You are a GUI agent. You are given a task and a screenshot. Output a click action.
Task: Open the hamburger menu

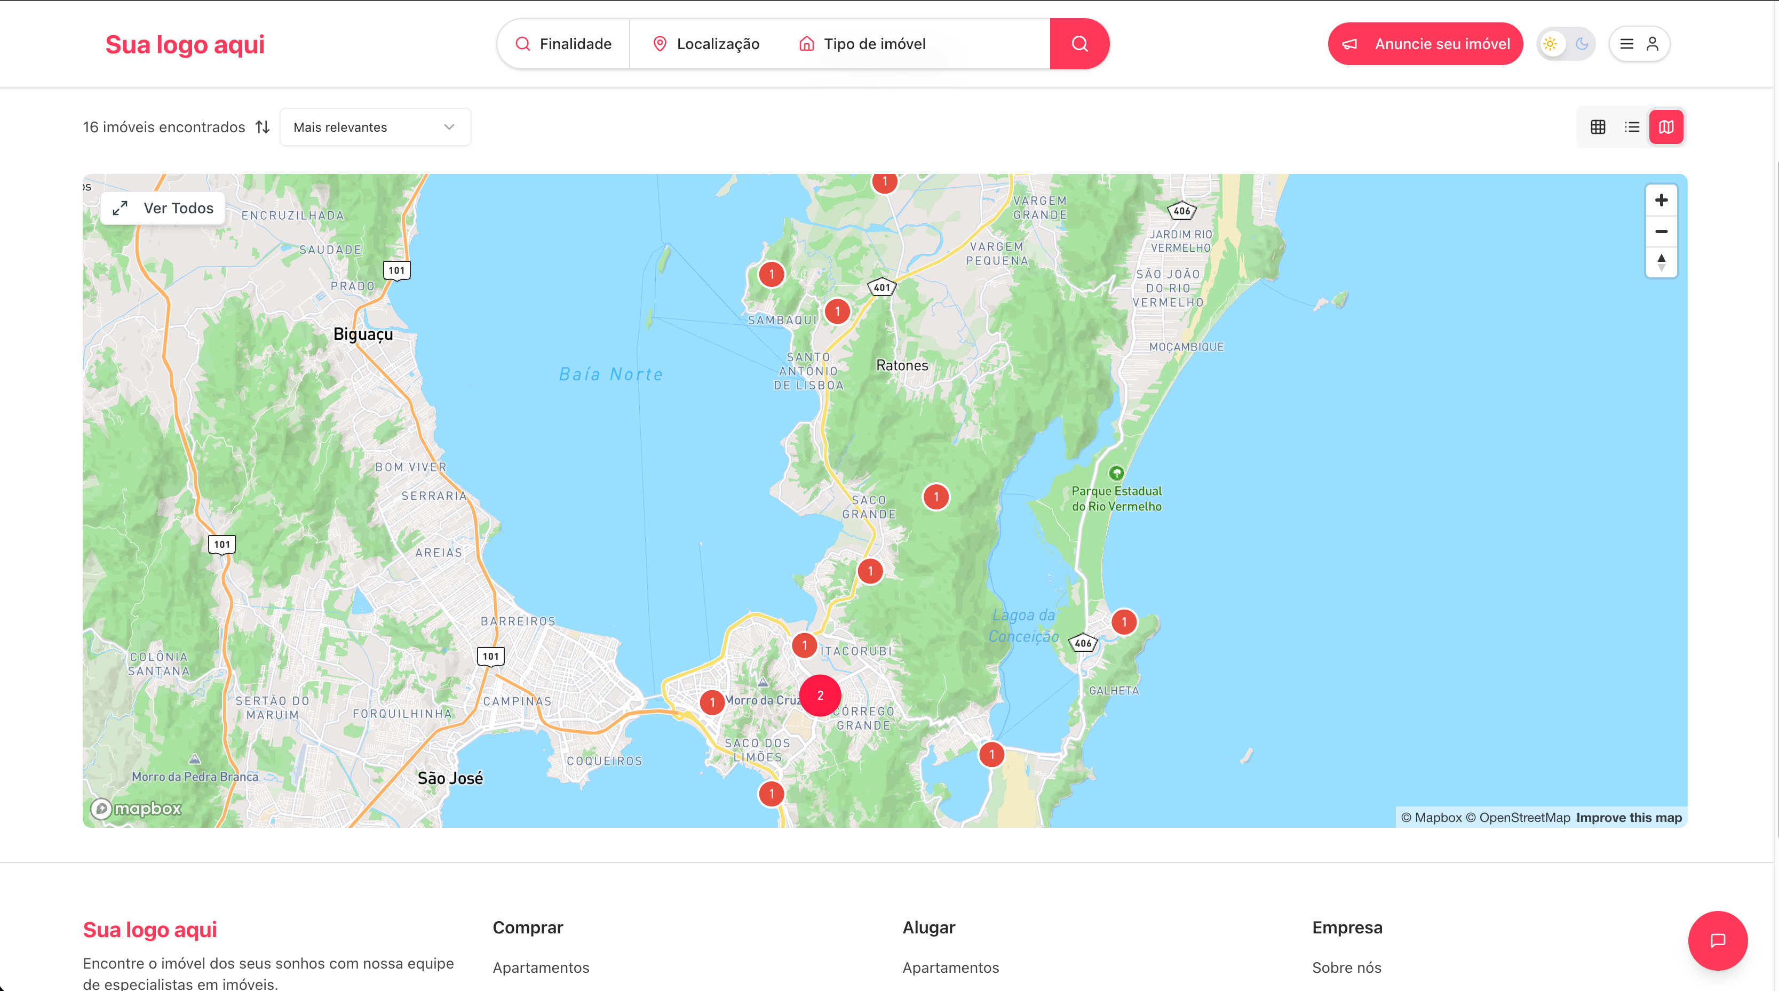[1627, 44]
